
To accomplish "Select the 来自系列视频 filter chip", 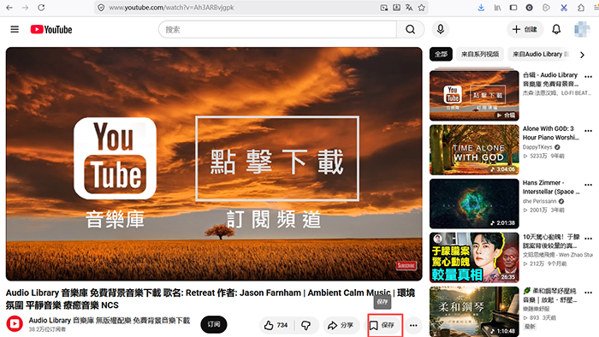I will 480,54.
